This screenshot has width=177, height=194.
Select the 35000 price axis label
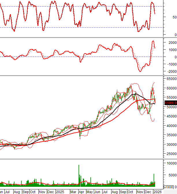[170, 135]
